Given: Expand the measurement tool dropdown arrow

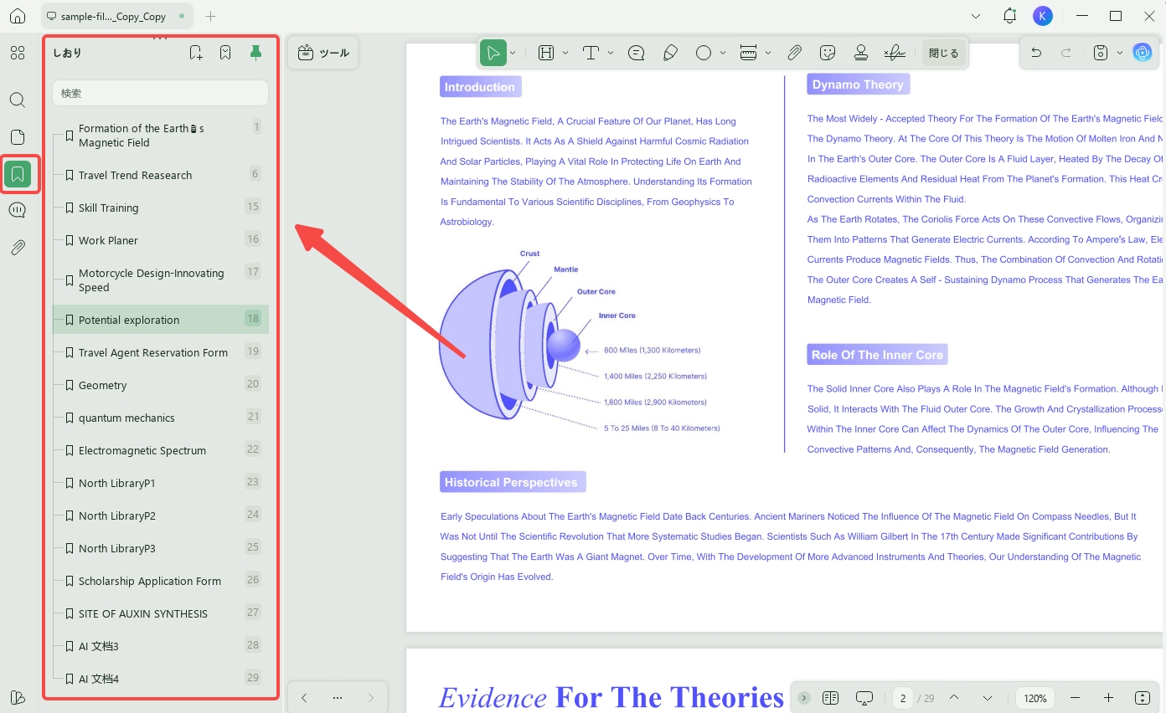Looking at the screenshot, I should [x=768, y=53].
